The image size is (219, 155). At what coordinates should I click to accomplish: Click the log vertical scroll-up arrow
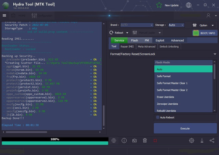104,24
